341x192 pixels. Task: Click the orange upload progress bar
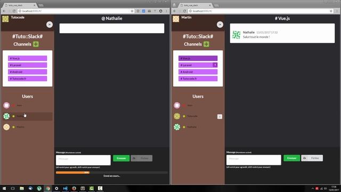point(72,173)
